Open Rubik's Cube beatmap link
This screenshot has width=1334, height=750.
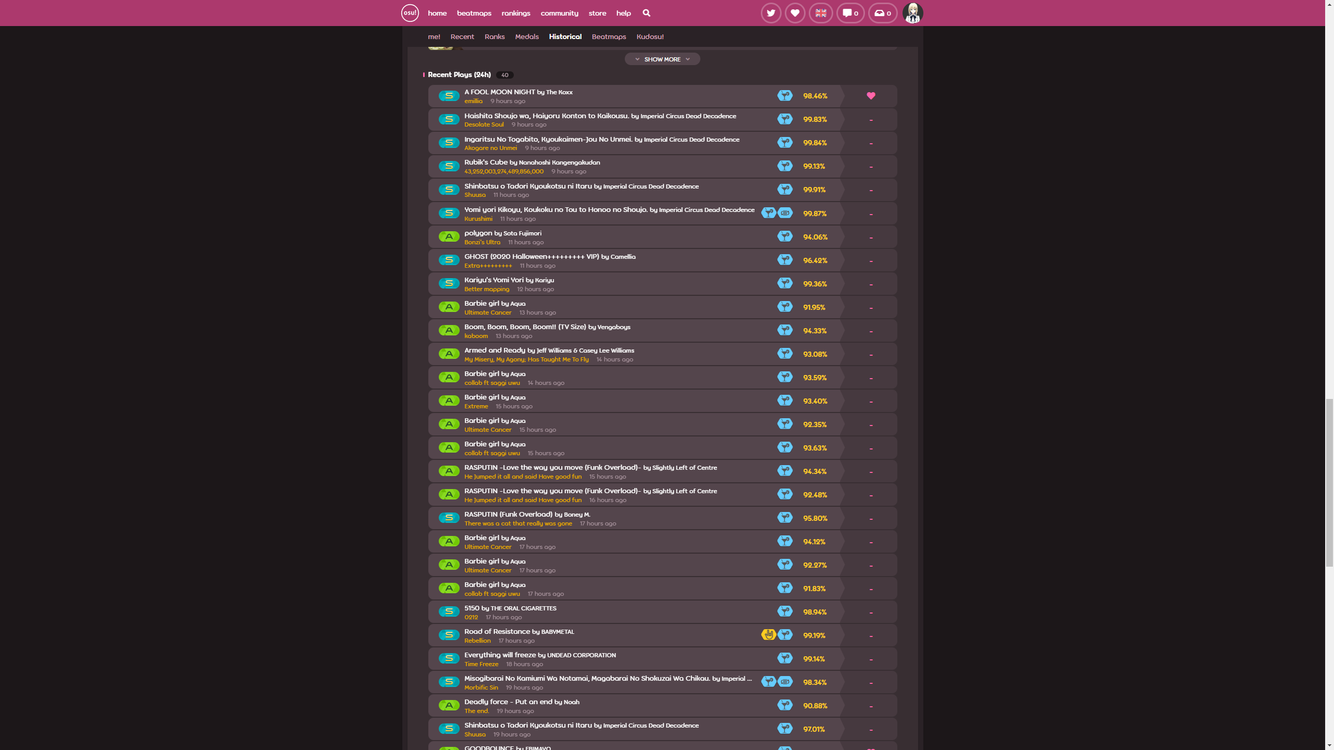532,162
